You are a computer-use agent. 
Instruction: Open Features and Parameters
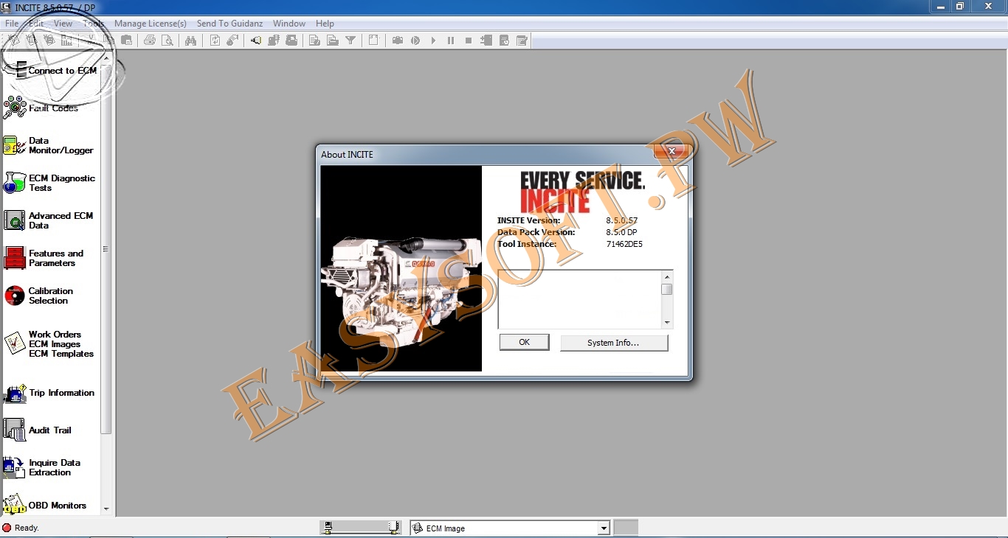pos(44,258)
